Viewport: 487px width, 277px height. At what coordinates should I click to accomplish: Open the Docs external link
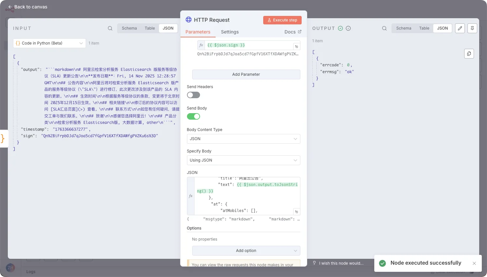[x=293, y=32]
